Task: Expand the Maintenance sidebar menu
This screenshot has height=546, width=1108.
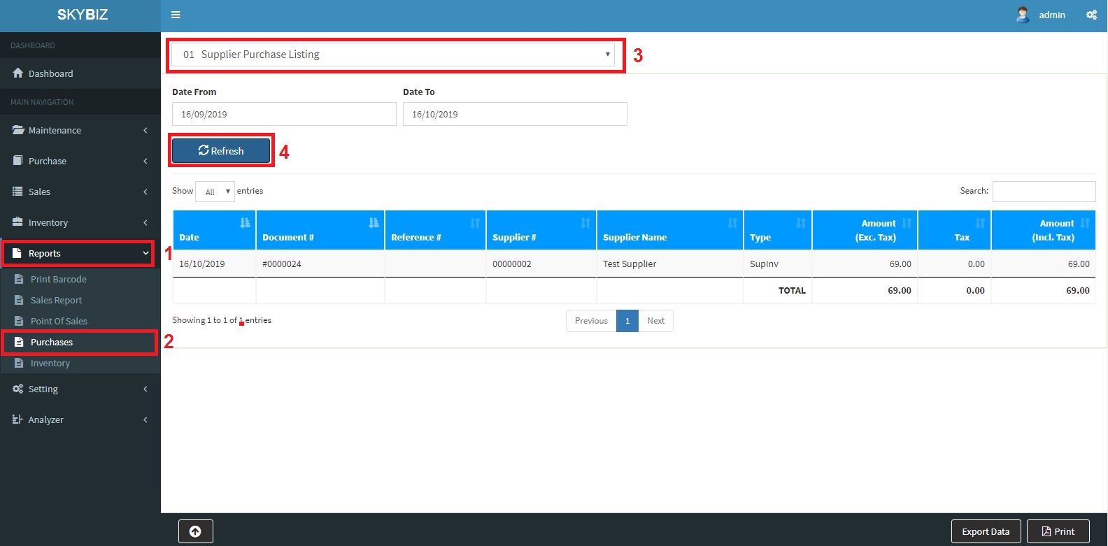Action: (x=80, y=130)
